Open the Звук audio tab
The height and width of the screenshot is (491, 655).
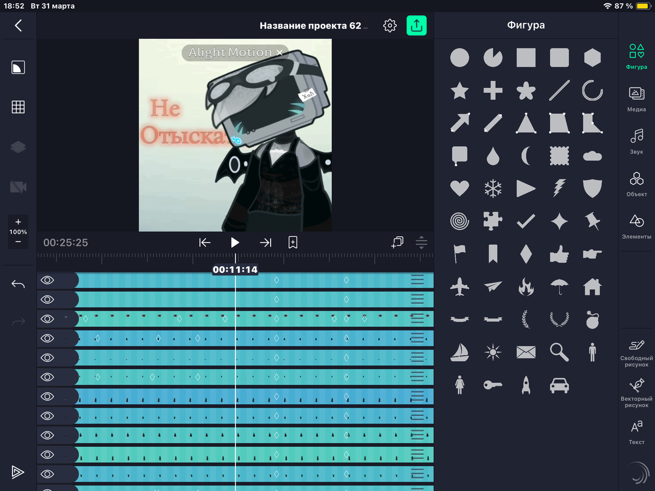click(x=636, y=141)
